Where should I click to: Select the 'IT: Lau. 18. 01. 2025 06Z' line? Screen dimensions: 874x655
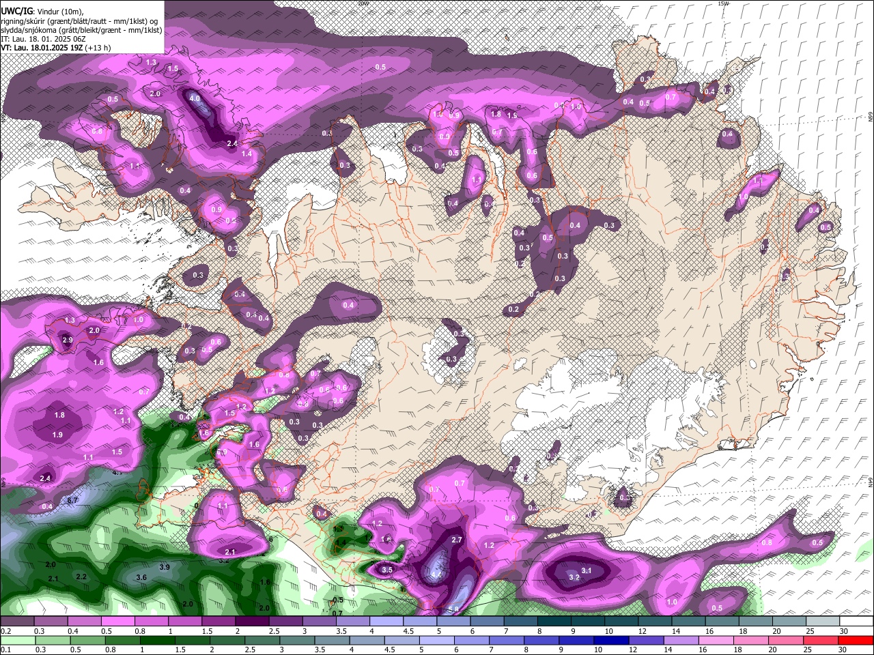pyautogui.click(x=44, y=39)
